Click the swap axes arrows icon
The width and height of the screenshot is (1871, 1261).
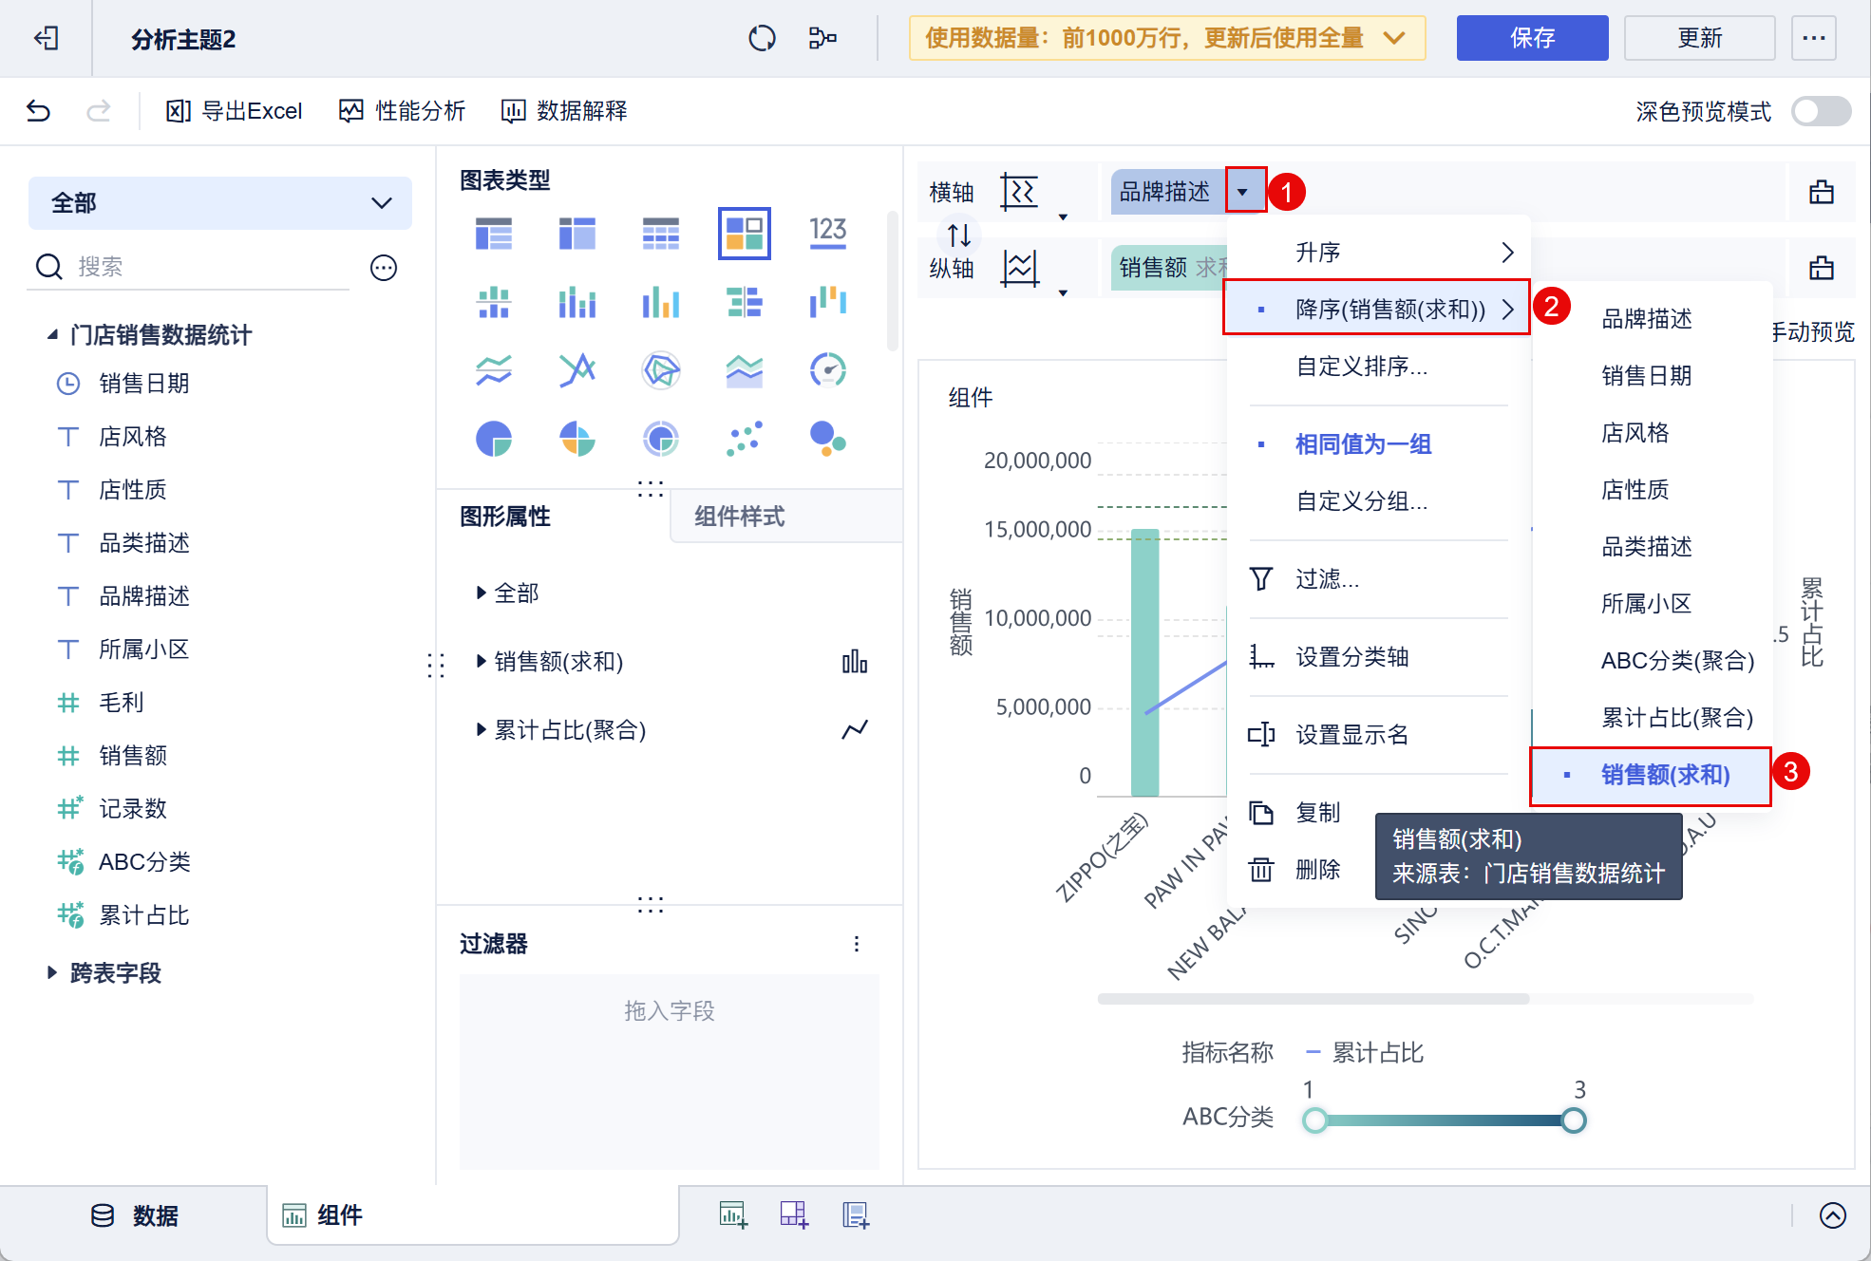959,235
